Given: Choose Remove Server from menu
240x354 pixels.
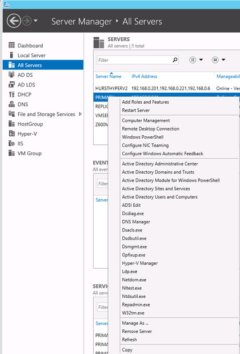Looking at the screenshot, I should coord(137,332).
